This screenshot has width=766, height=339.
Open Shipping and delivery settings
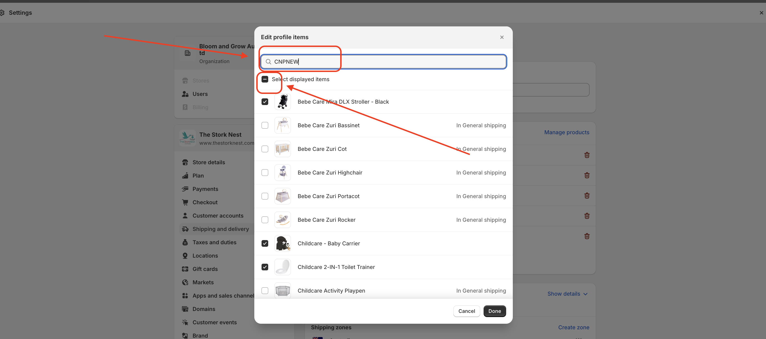click(220, 229)
